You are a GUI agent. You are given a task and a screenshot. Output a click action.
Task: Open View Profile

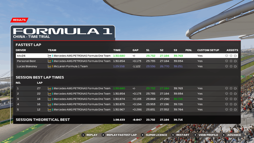[x=206, y=135]
